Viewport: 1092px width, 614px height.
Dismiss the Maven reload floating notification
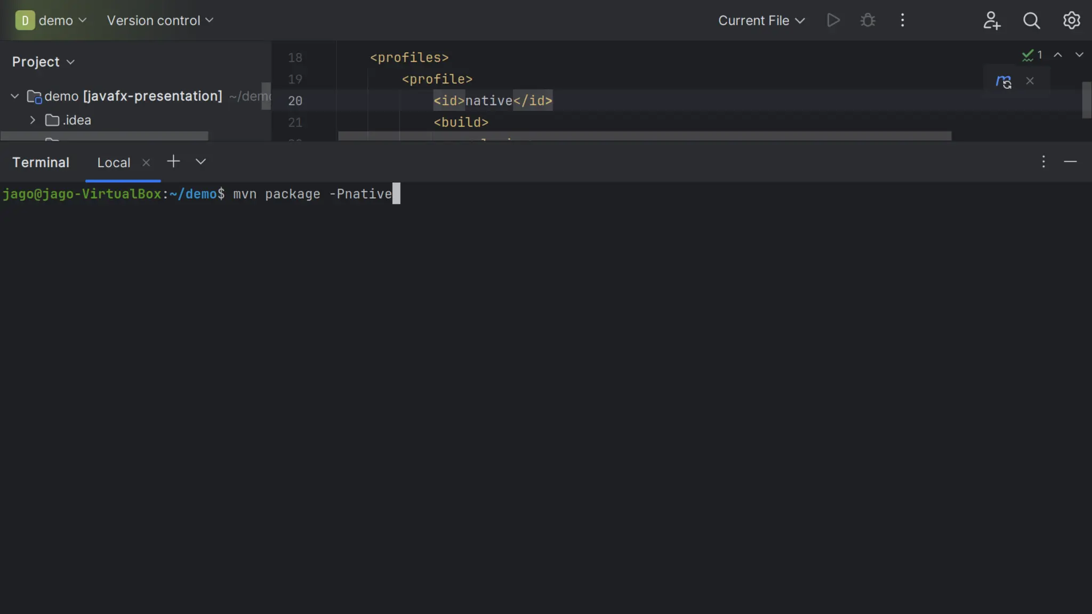pos(1030,81)
